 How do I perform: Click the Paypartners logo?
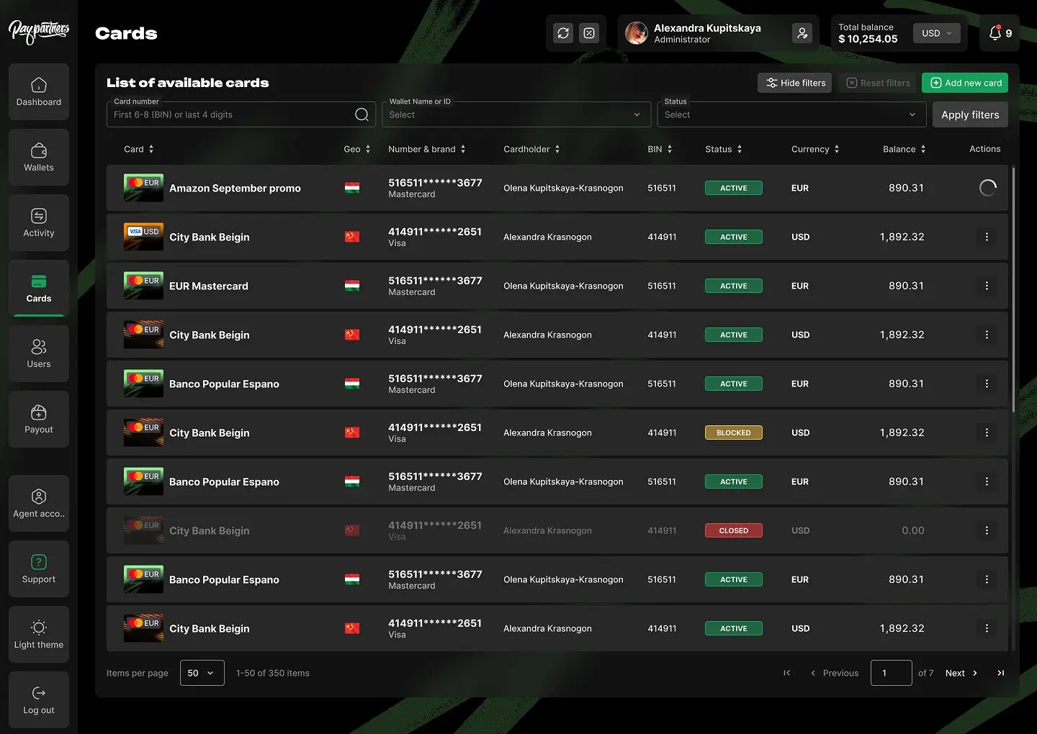pos(39,31)
